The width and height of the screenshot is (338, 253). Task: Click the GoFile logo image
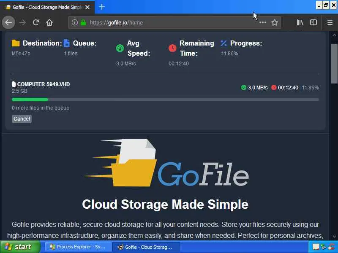165,163
